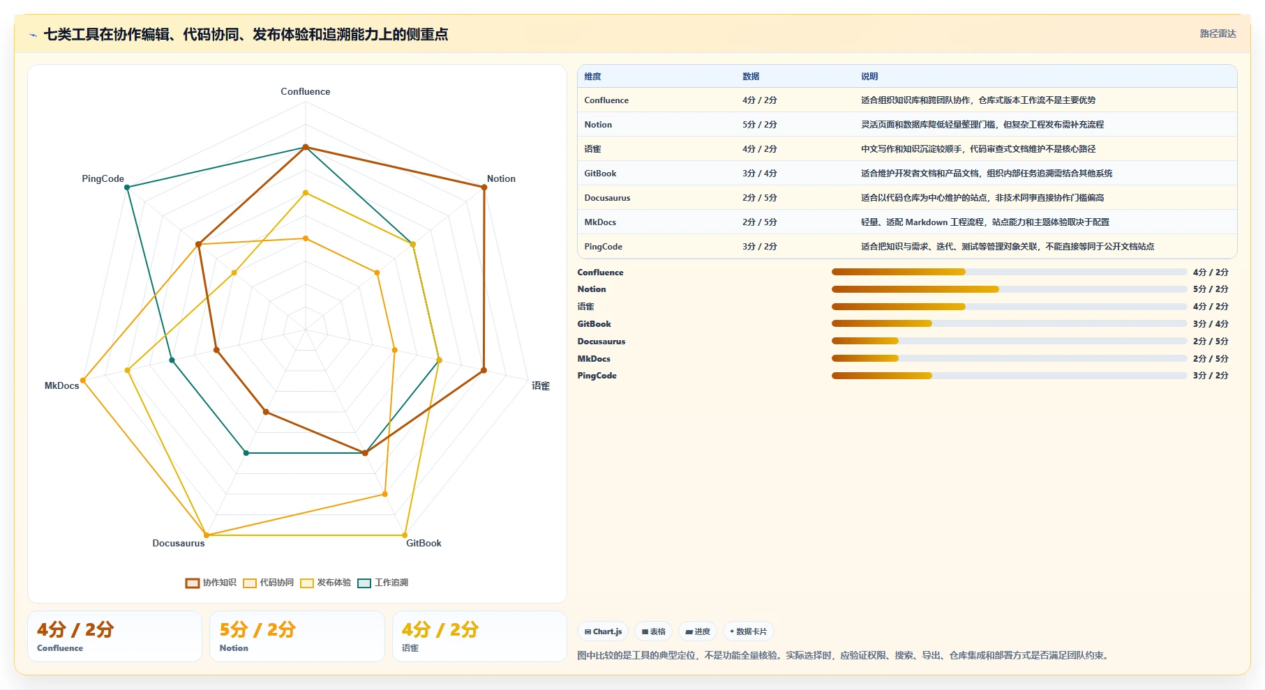Click the GitBook progress bar
This screenshot has width=1265, height=690.
1009,323
